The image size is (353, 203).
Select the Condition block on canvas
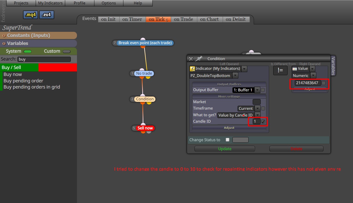pos(145,99)
